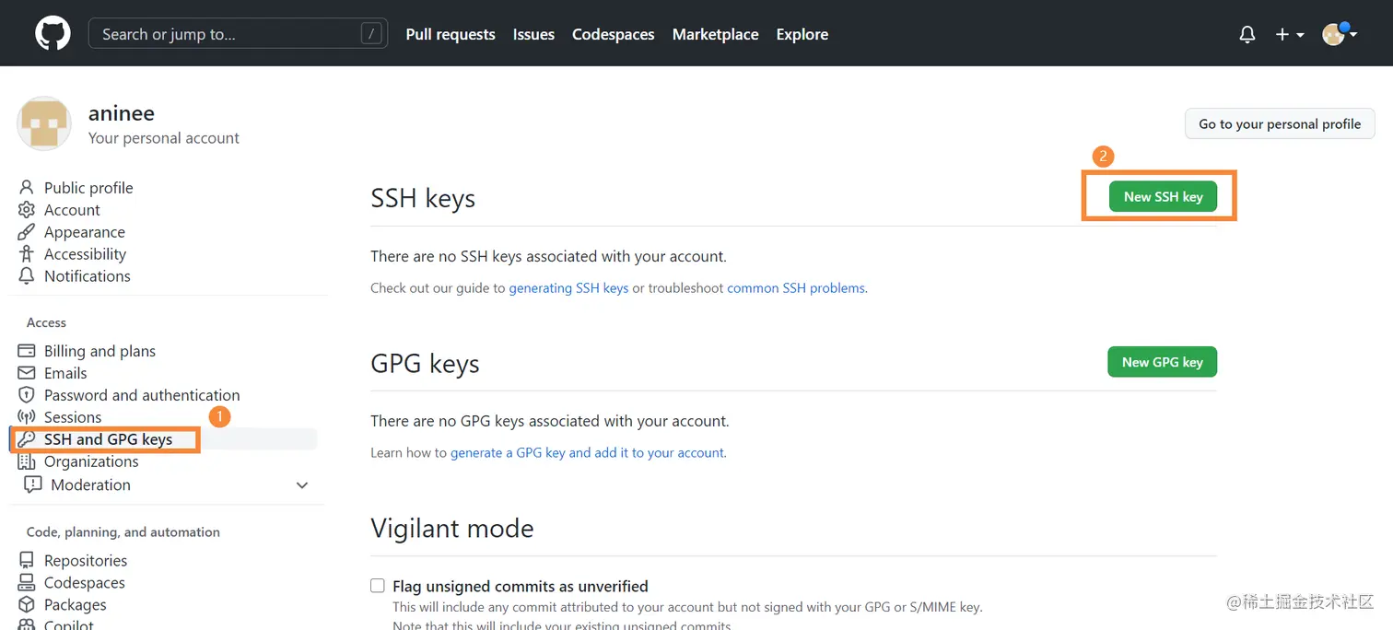The image size is (1393, 630).
Task: Click the Emails envelope icon
Action: pyautogui.click(x=27, y=373)
